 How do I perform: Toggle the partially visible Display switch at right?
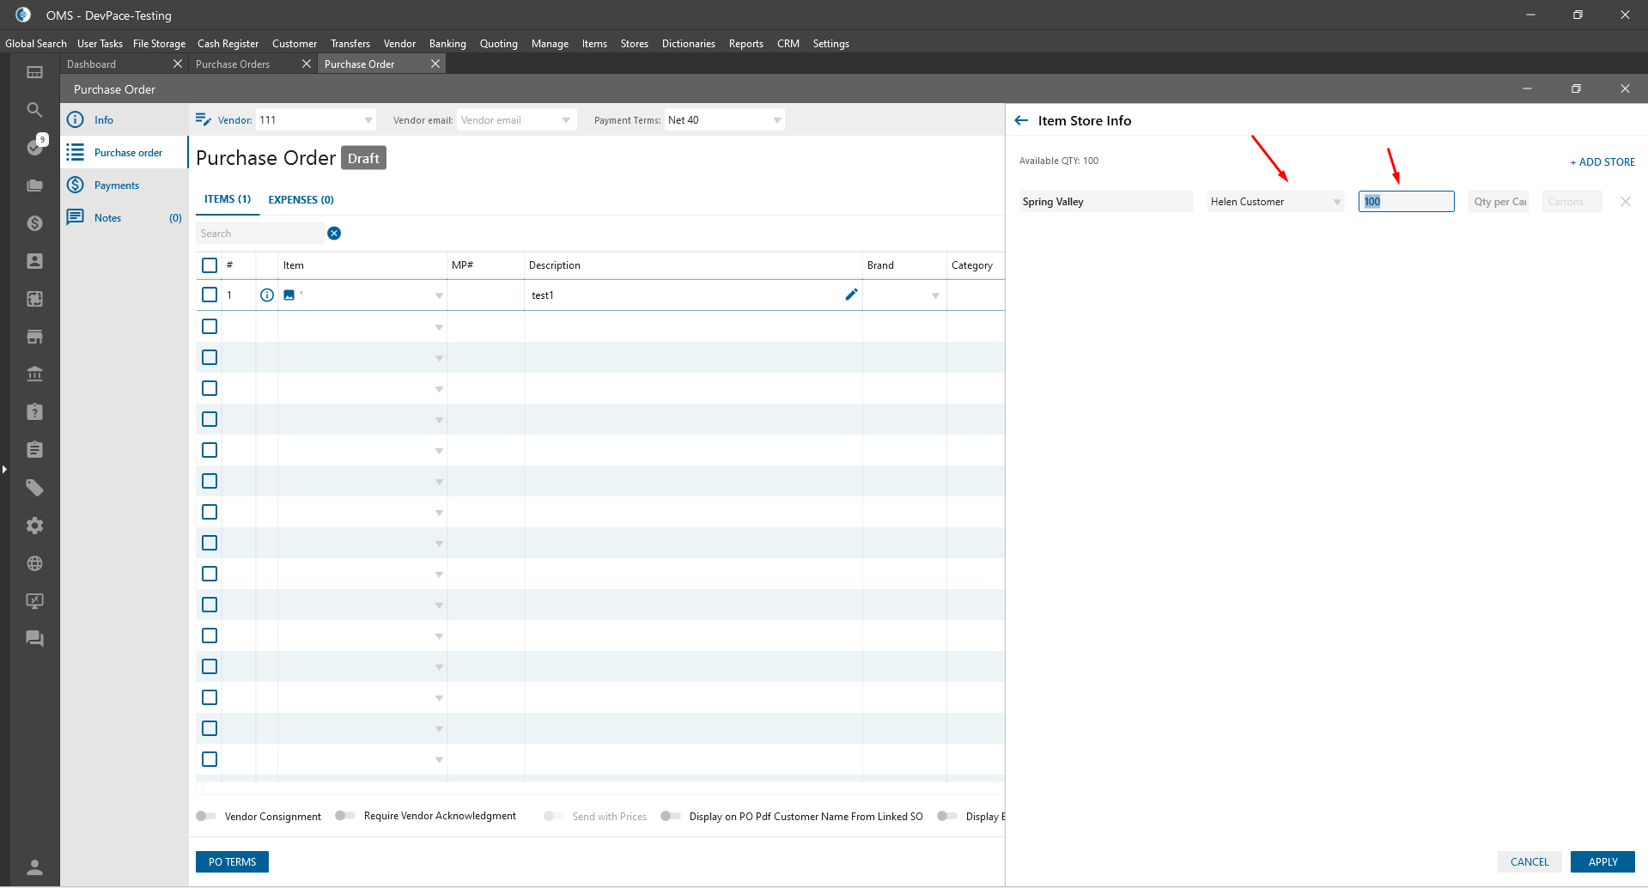point(947,816)
